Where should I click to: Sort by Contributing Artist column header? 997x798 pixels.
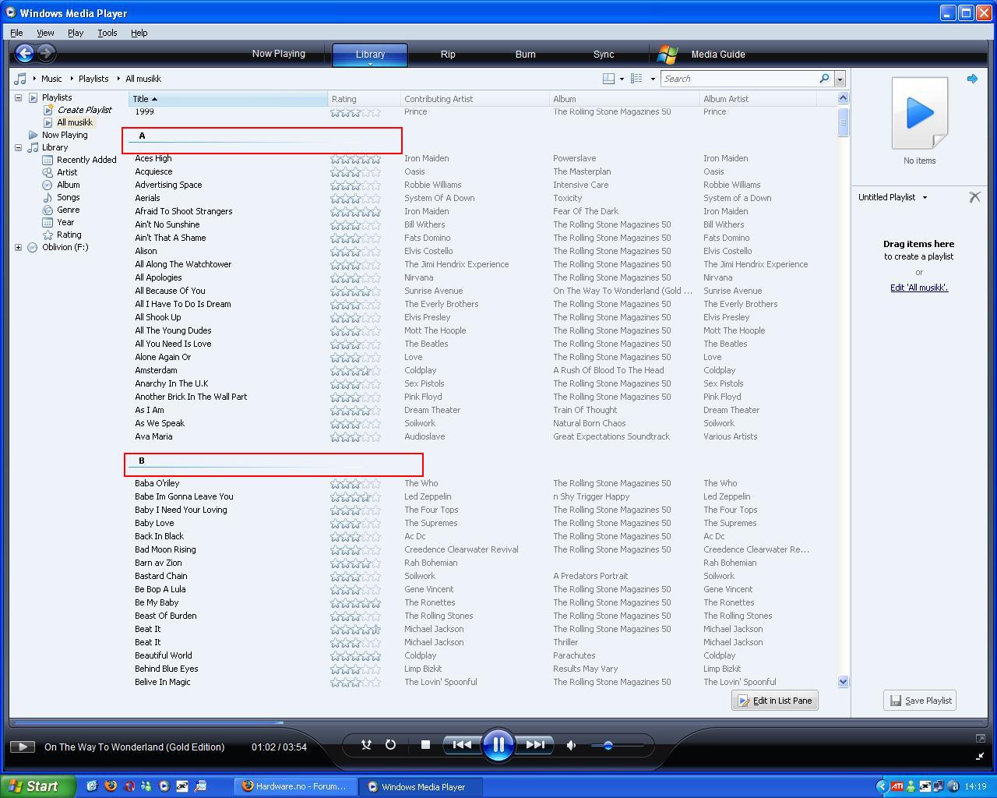point(475,99)
